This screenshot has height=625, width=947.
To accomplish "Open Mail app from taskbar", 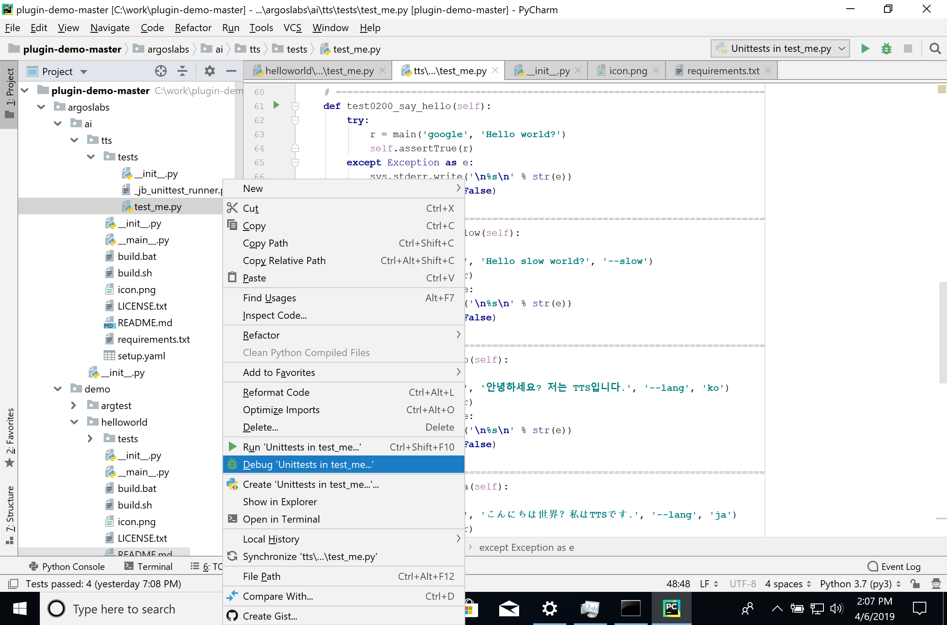I will [509, 609].
